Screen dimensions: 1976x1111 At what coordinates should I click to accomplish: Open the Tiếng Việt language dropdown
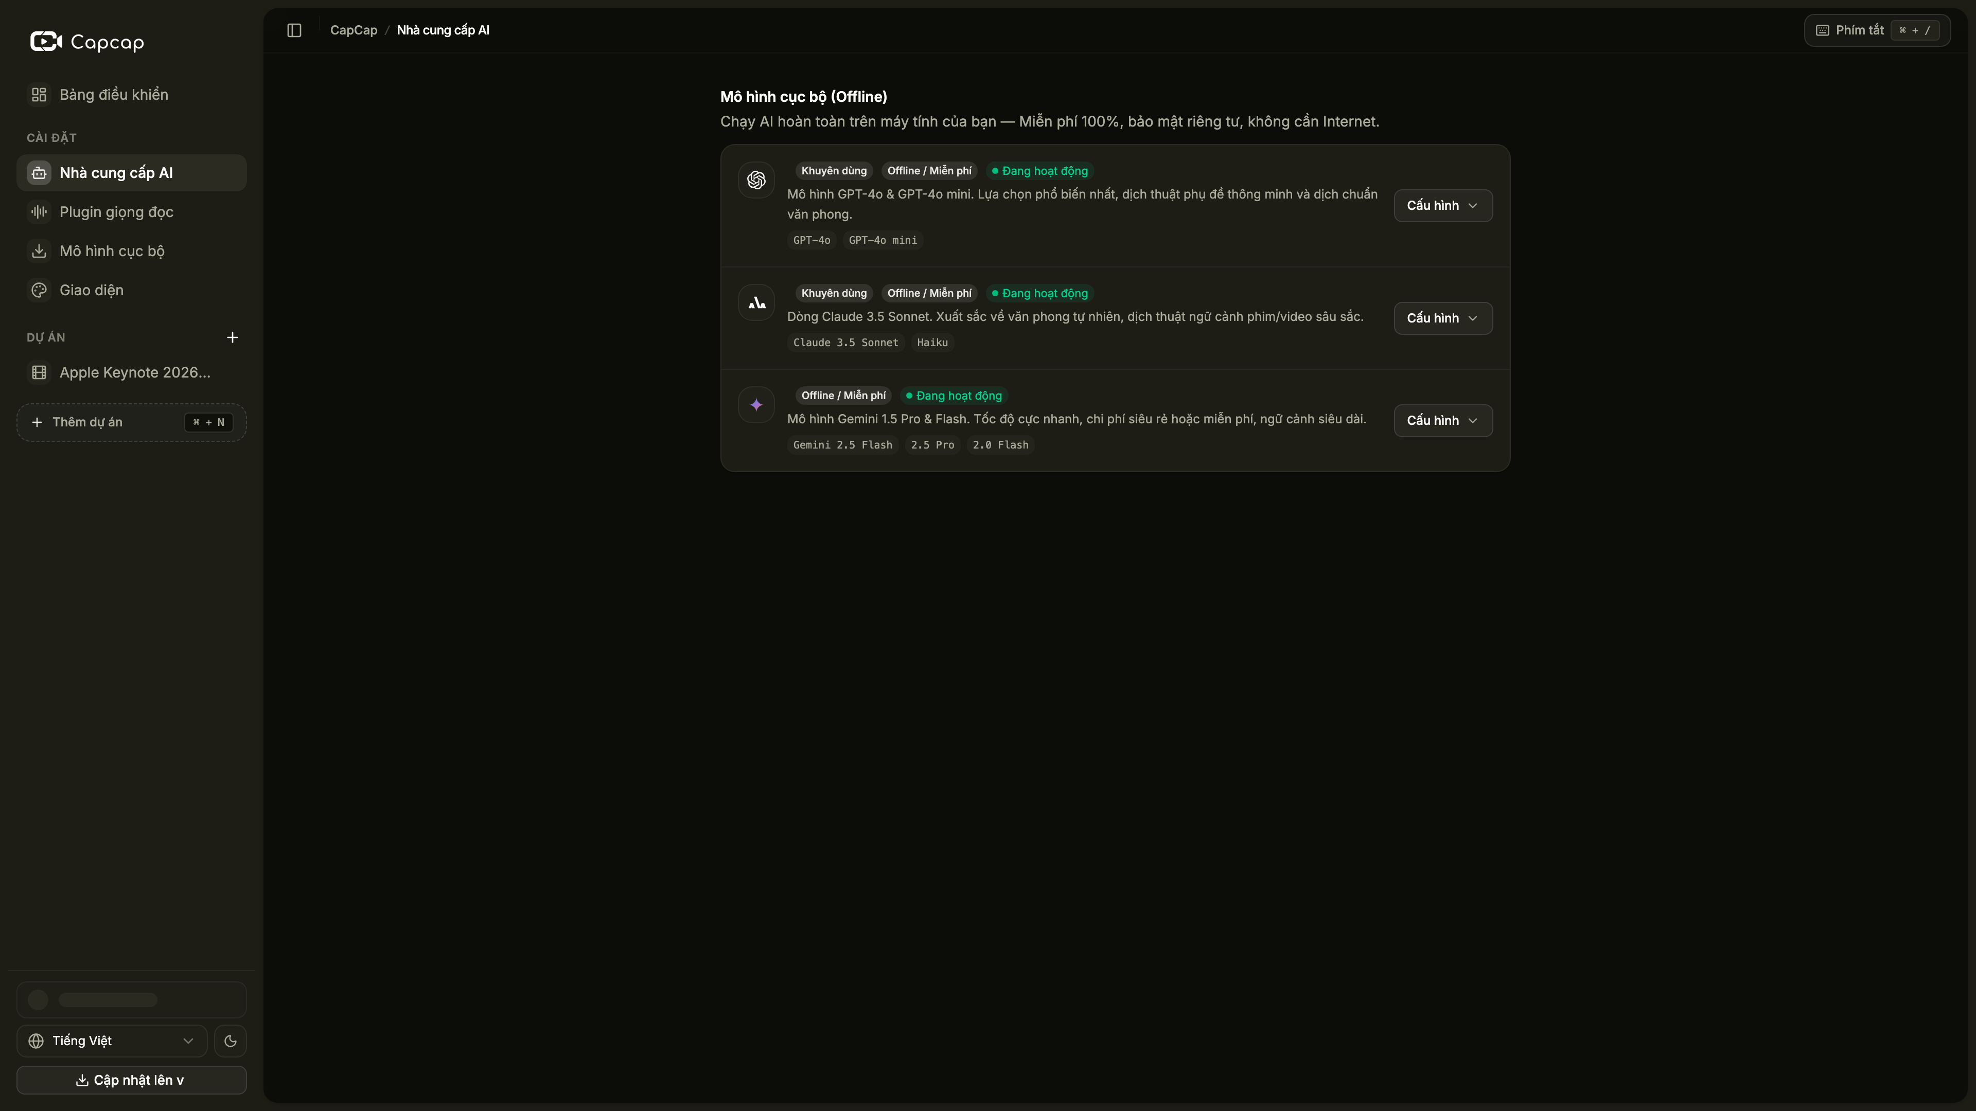click(x=112, y=1041)
